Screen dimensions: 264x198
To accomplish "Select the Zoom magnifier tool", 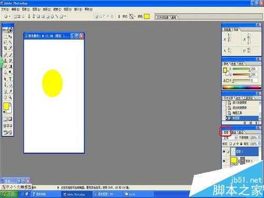I will (x=11, y=97).
